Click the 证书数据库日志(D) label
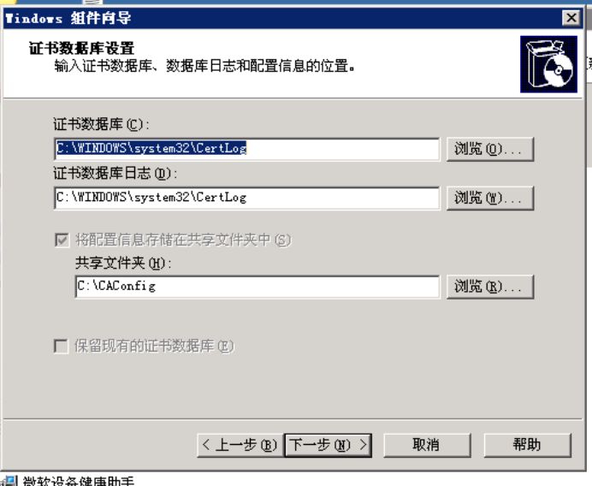 pos(115,174)
